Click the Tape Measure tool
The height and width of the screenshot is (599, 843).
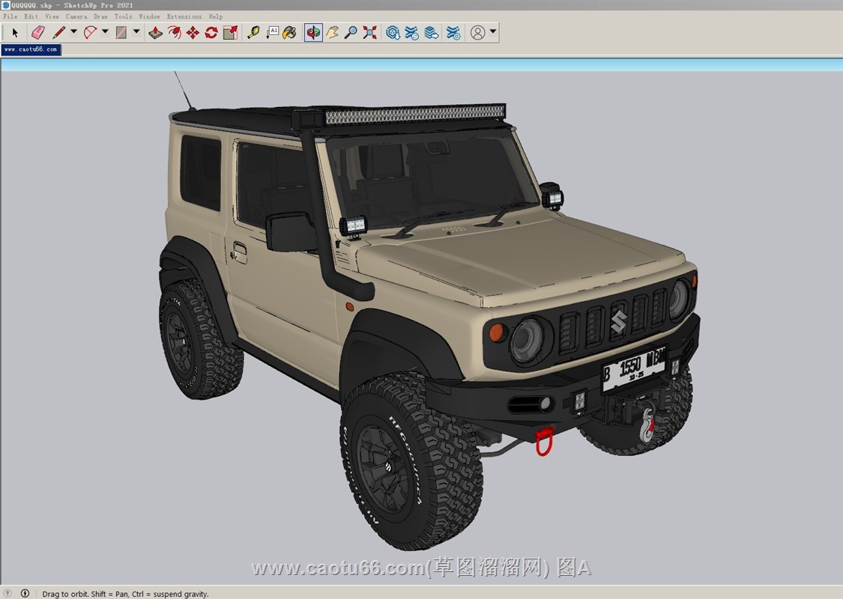click(253, 33)
